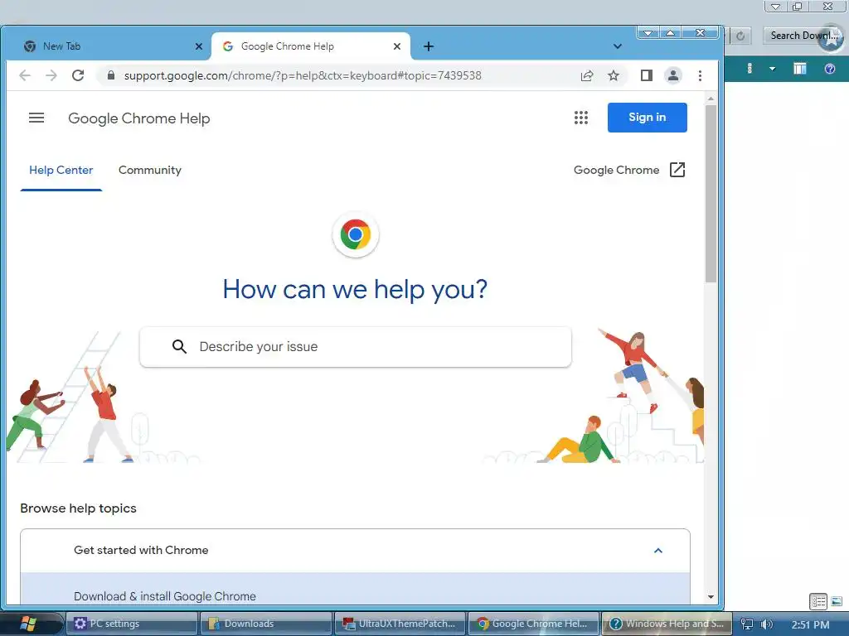Close the Google Chrome Help tab
Image resolution: width=849 pixels, height=636 pixels.
point(397,46)
